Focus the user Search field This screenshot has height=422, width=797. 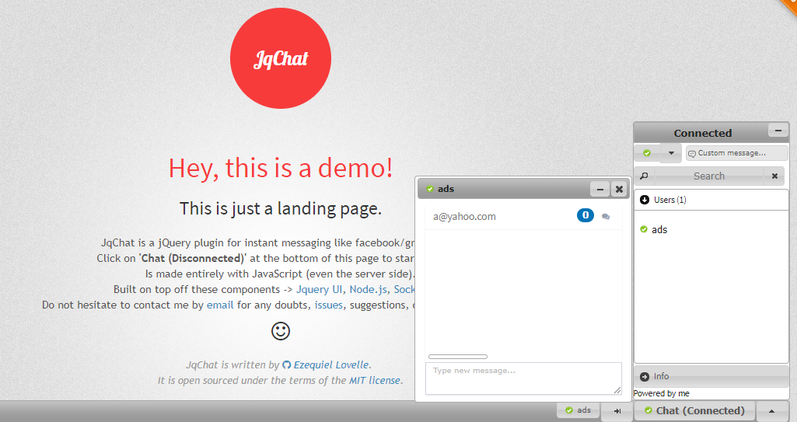click(x=709, y=176)
